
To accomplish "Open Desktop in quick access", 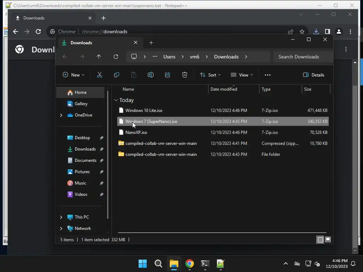I will click(82, 138).
